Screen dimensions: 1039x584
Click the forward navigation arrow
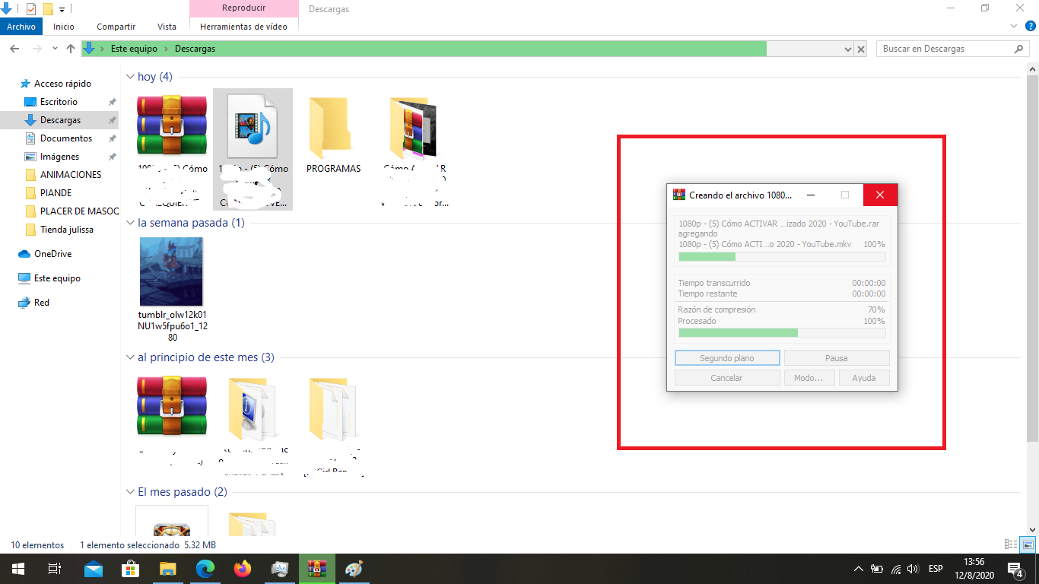point(37,49)
